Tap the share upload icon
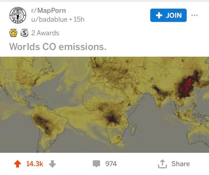The height and width of the screenshot is (175, 209). click(x=162, y=164)
